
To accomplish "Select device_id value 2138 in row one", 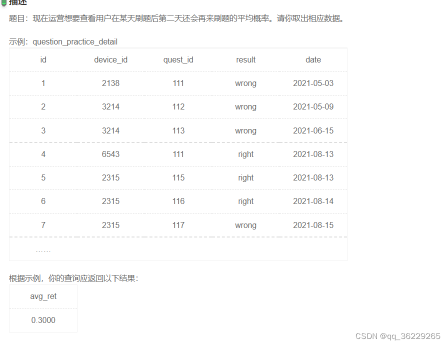I will point(110,83).
